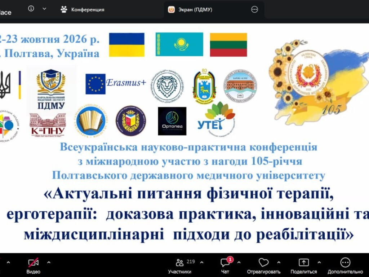Click the ПДМУ institute logo on slide

[51, 89]
